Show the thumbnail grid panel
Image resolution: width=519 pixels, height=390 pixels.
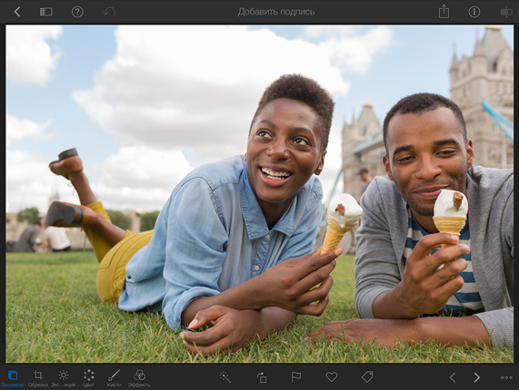click(x=46, y=12)
